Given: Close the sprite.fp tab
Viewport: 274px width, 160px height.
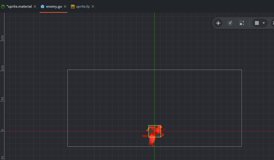Looking at the screenshot, I should tap(93, 6).
